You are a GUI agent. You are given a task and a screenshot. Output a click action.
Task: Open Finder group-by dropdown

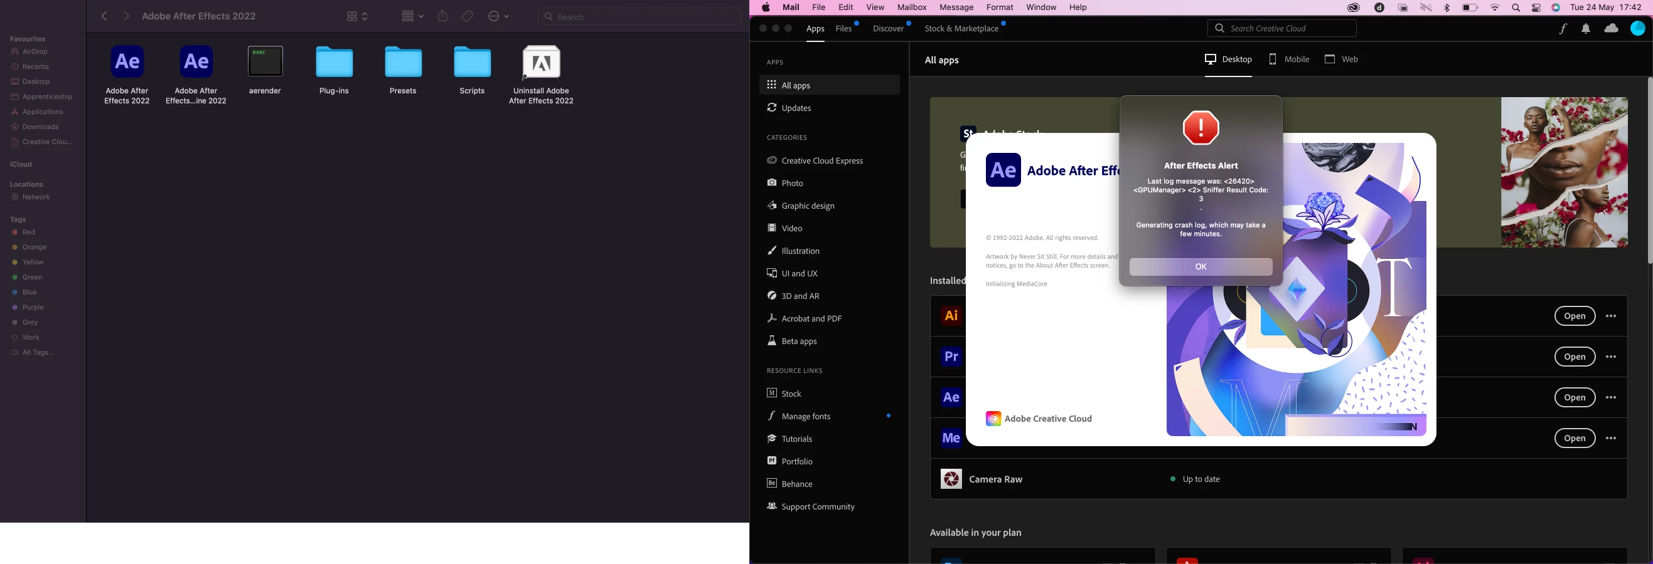[411, 16]
